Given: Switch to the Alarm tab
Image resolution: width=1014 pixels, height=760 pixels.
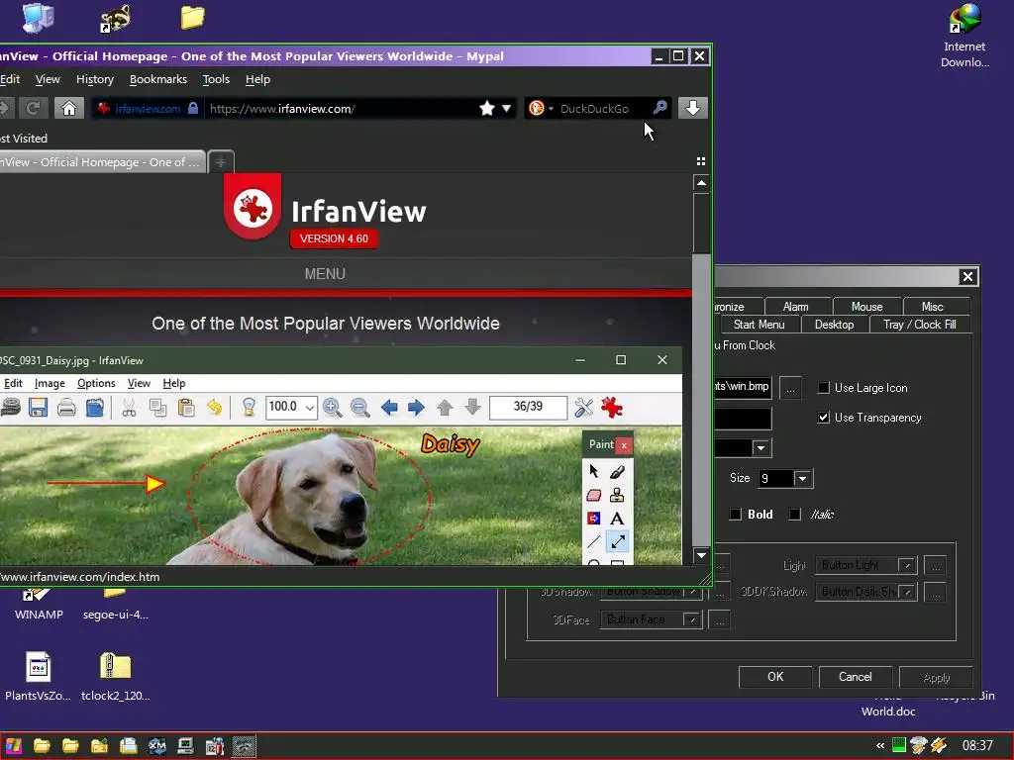Looking at the screenshot, I should 796,307.
